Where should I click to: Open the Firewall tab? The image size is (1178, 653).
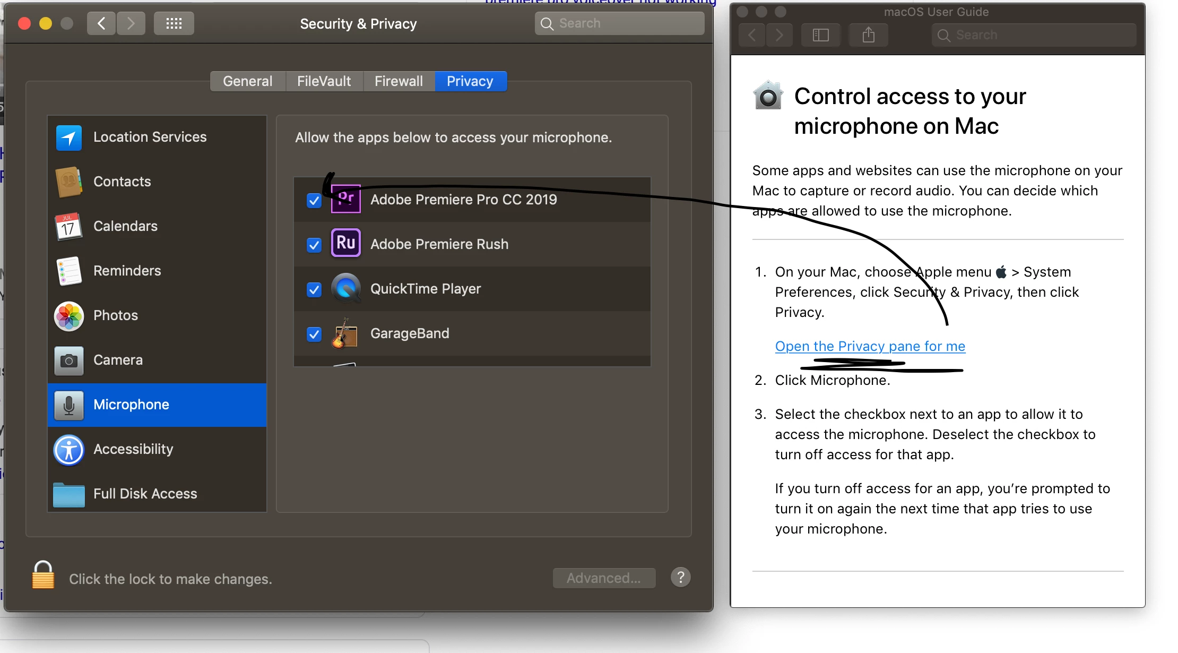(x=399, y=81)
